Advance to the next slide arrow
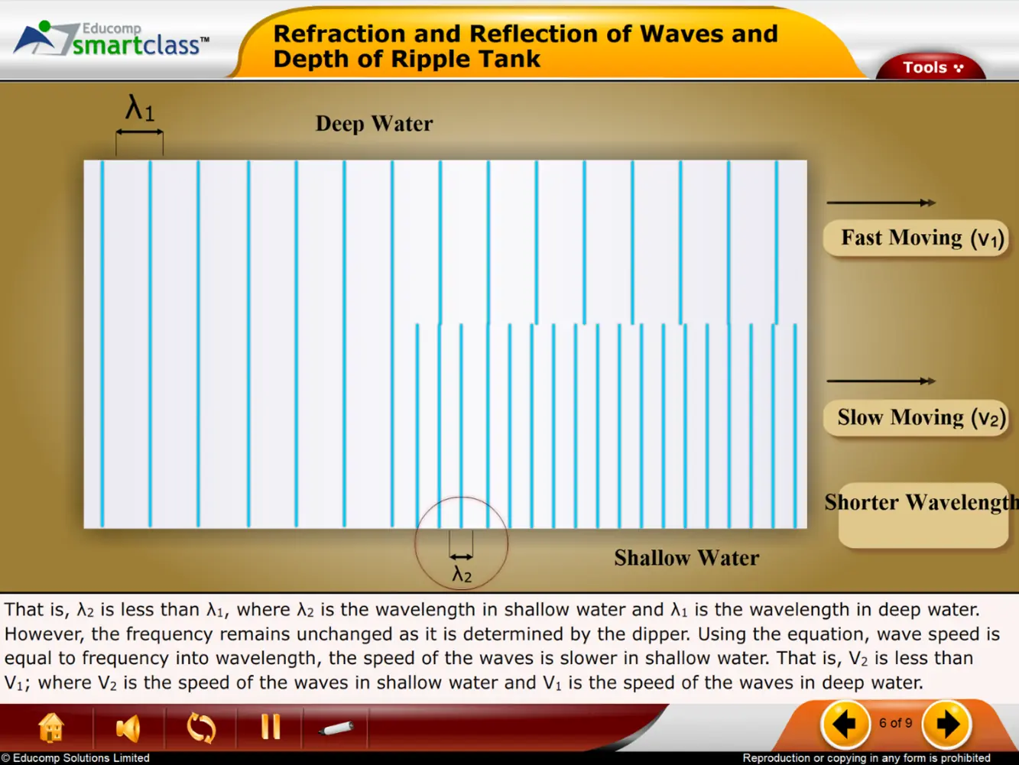Viewport: 1019px width, 765px height. point(947,724)
